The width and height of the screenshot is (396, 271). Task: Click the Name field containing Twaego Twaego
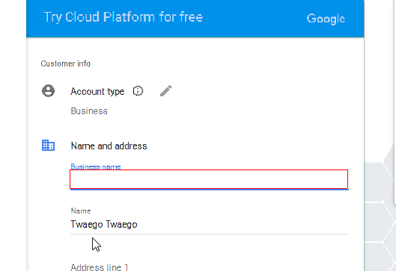210,225
